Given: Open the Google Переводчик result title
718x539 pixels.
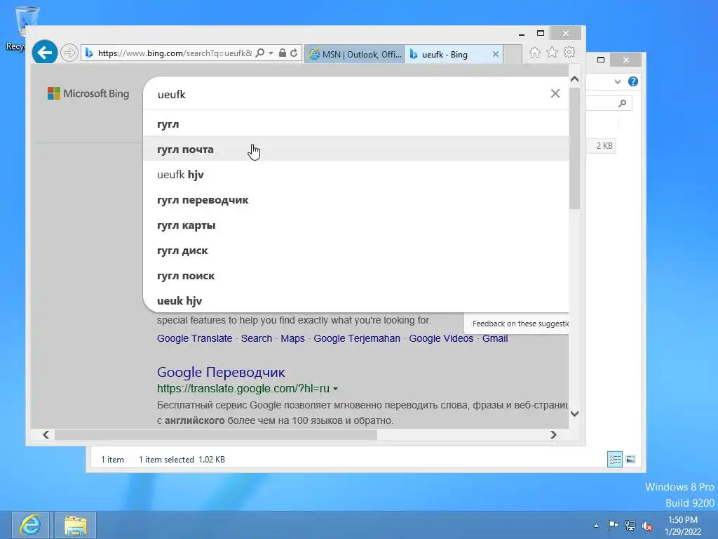Looking at the screenshot, I should (221, 372).
